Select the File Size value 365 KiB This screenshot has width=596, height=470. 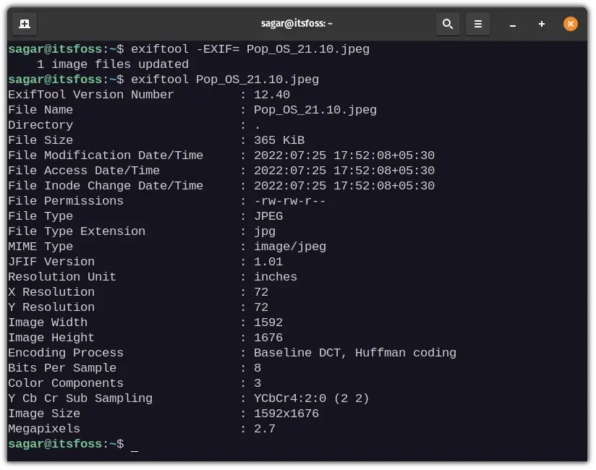[x=279, y=140]
